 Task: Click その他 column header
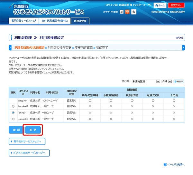point(174,95)
